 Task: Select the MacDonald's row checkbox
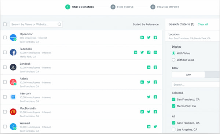(x=5, y=112)
